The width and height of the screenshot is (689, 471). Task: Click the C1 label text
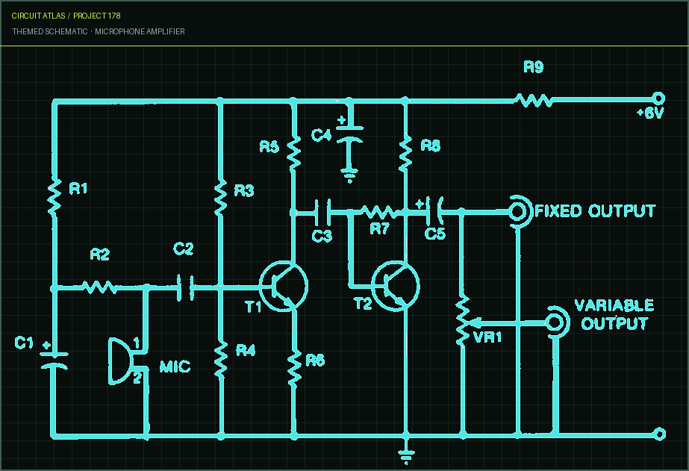pyautogui.click(x=24, y=343)
